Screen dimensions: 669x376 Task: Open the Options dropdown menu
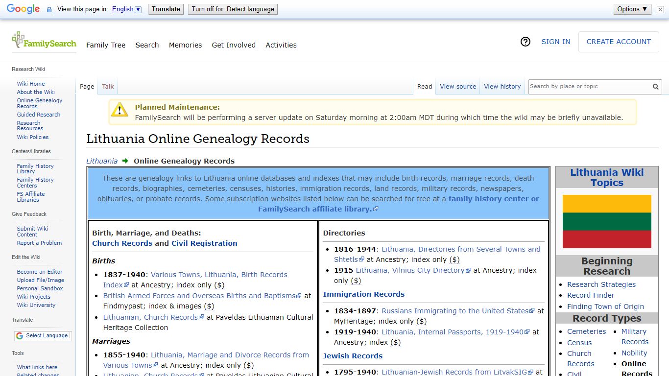(632, 9)
